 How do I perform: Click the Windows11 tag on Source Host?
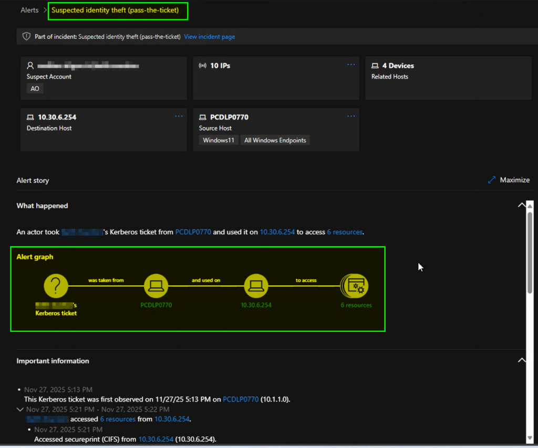(219, 140)
